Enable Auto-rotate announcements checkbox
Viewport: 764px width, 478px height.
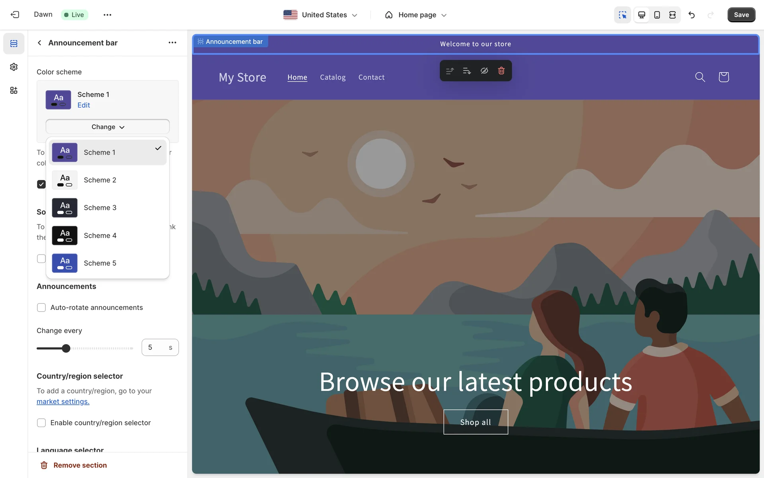pyautogui.click(x=41, y=308)
